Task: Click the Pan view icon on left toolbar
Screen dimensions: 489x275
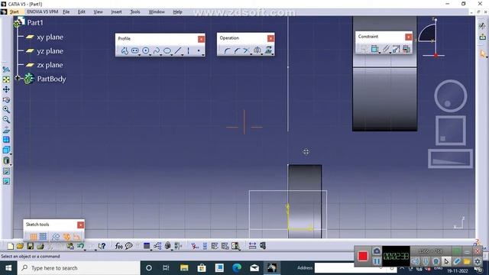Action: [x=6, y=89]
